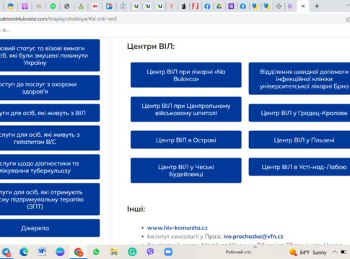Select Центр ВІЛ в Остраві button
The height and width of the screenshot is (259, 350).
tap(186, 140)
